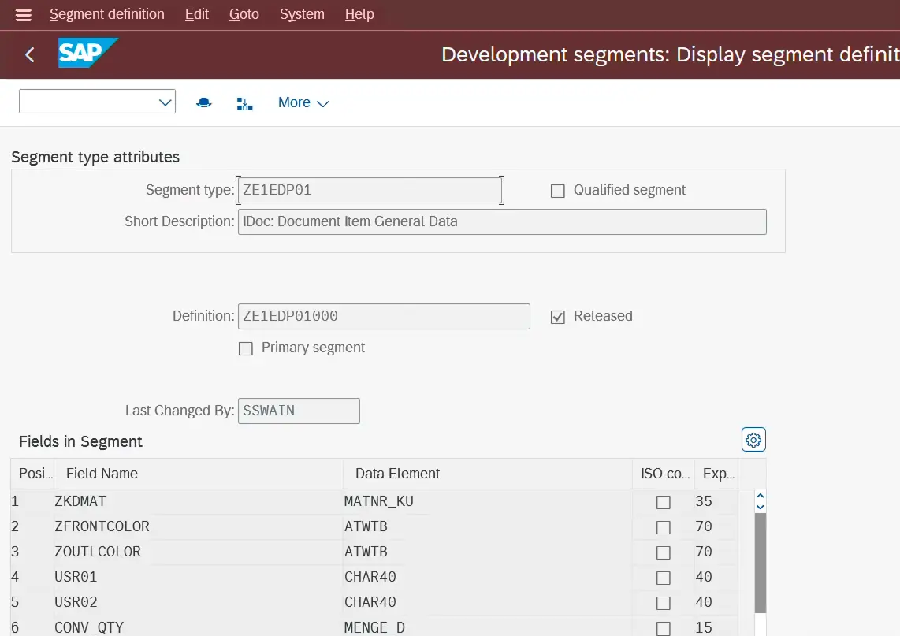This screenshot has width=900, height=636.
Task: Click the hierarchy structure toolbar icon
Action: (245, 103)
